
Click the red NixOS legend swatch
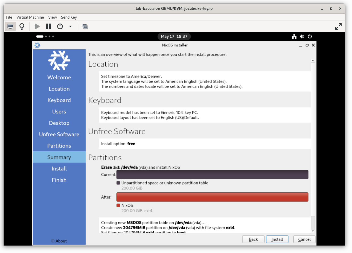point(118,205)
